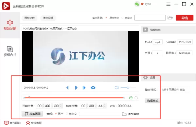The height and width of the screenshot is (127, 196).
Task: Click the start position hours stepper
Action: [43, 106]
